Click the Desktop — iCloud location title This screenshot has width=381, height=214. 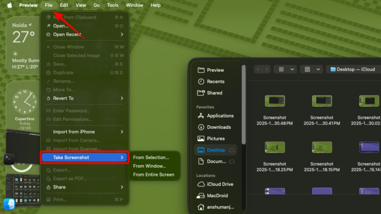(x=353, y=69)
